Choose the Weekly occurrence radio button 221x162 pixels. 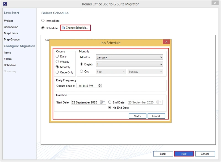point(57,62)
